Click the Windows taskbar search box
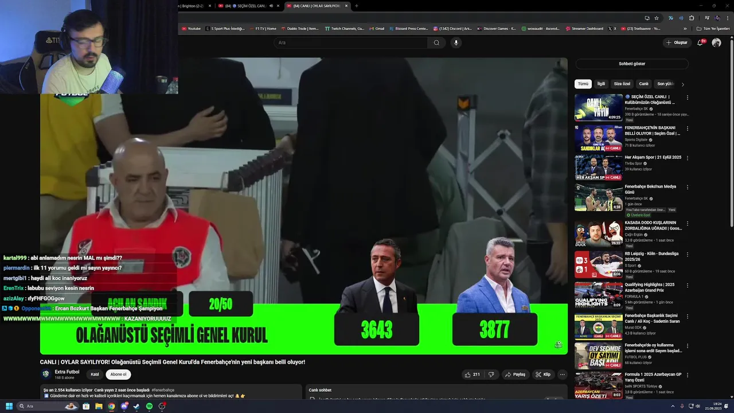 pyautogui.click(x=48, y=406)
